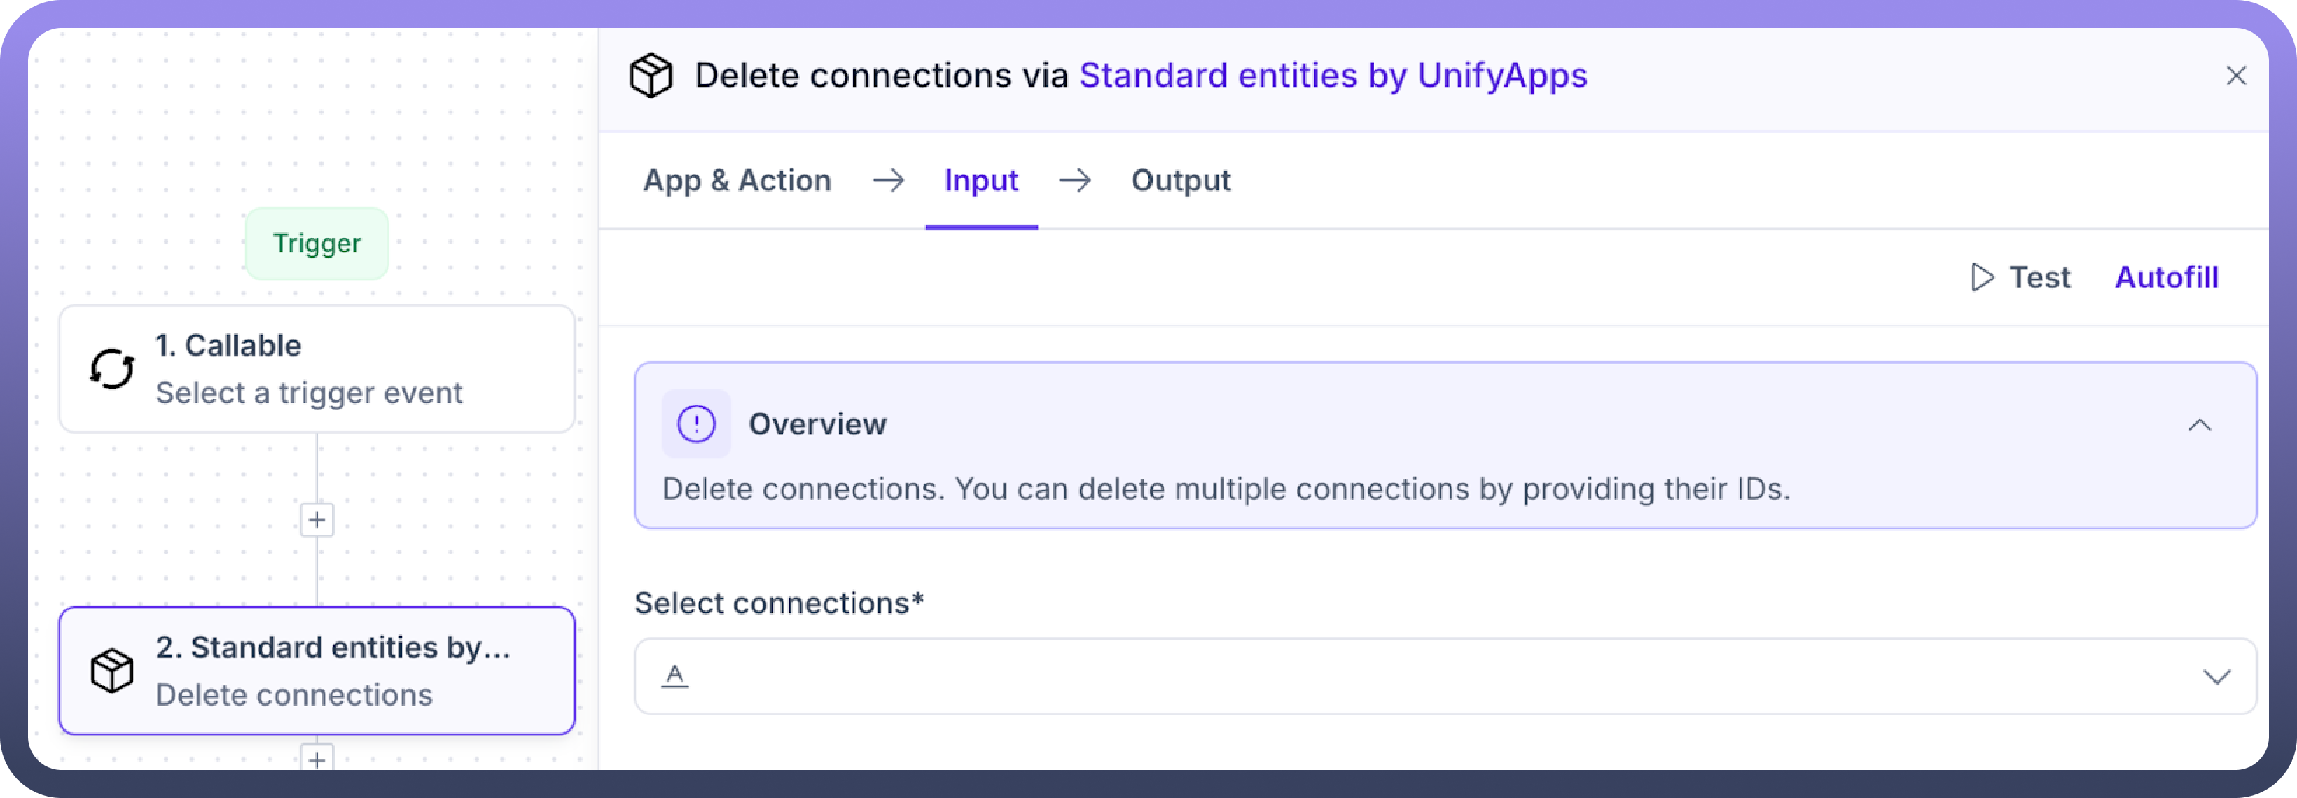Click the cube icon on step 2
The height and width of the screenshot is (798, 2297).
pyautogui.click(x=112, y=671)
